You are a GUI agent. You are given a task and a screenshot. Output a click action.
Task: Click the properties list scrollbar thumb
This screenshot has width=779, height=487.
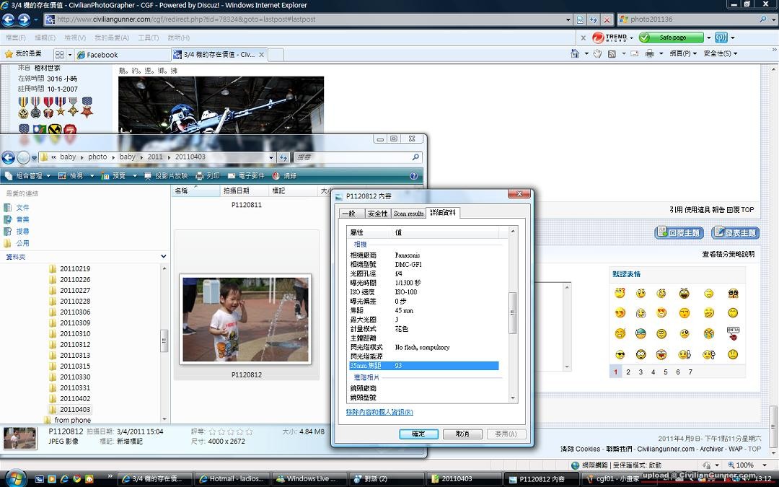coord(514,312)
